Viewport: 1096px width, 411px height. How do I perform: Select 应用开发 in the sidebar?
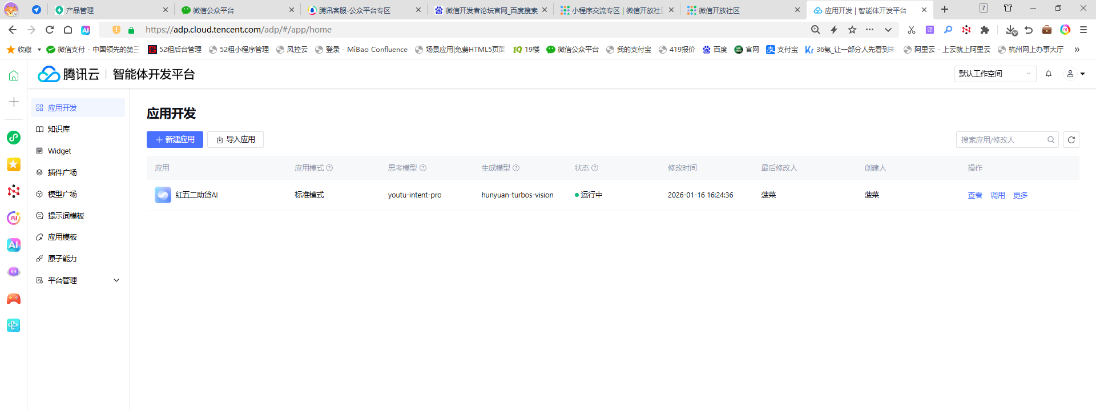coord(78,108)
